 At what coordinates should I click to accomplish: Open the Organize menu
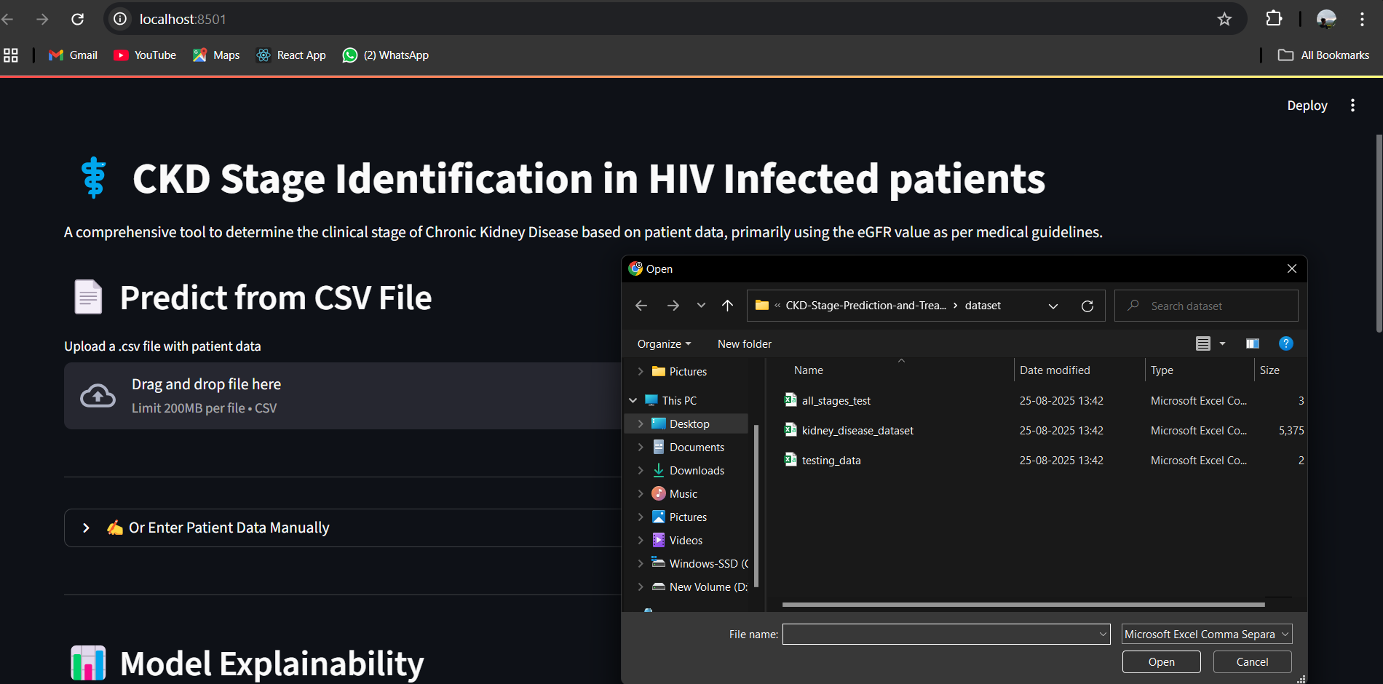tap(664, 344)
